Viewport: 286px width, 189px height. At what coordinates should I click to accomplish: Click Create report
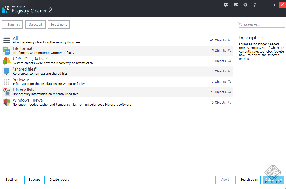59,180
